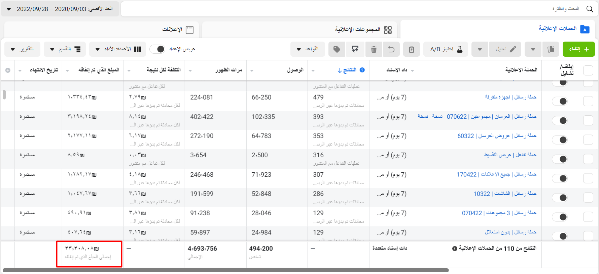Click the clipboard icon in toolbar
This screenshot has width=599, height=274.
[x=411, y=49]
